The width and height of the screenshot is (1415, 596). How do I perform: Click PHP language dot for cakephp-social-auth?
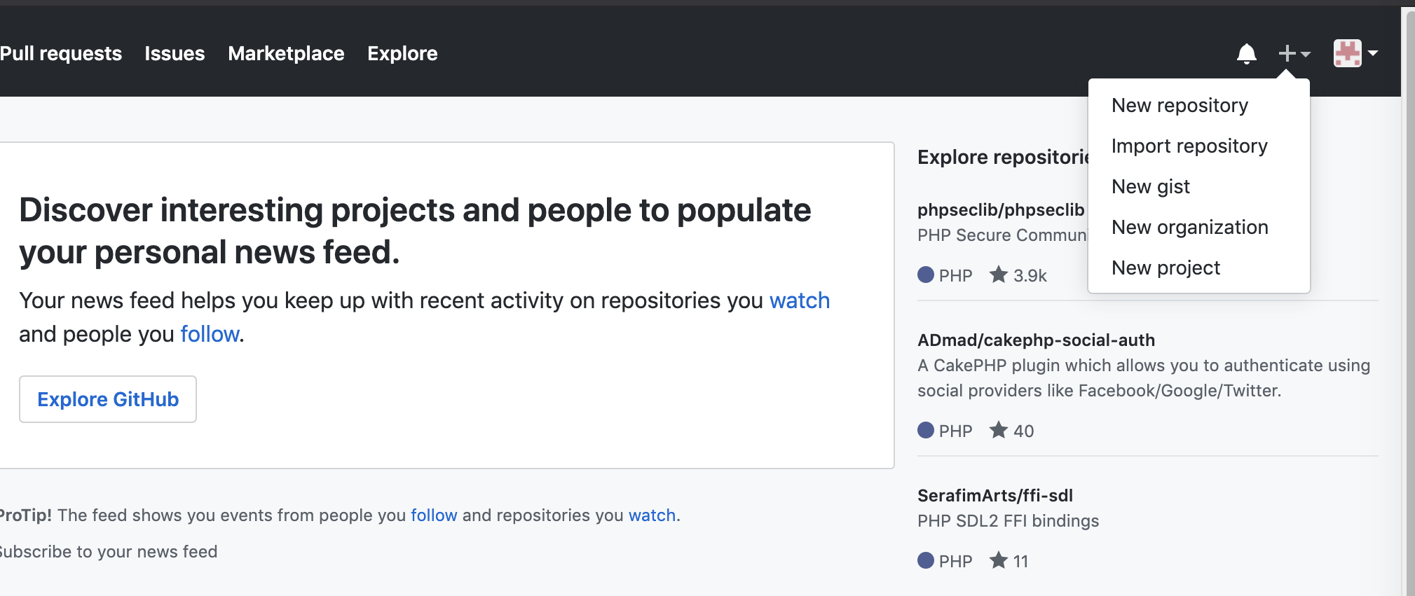coord(926,430)
